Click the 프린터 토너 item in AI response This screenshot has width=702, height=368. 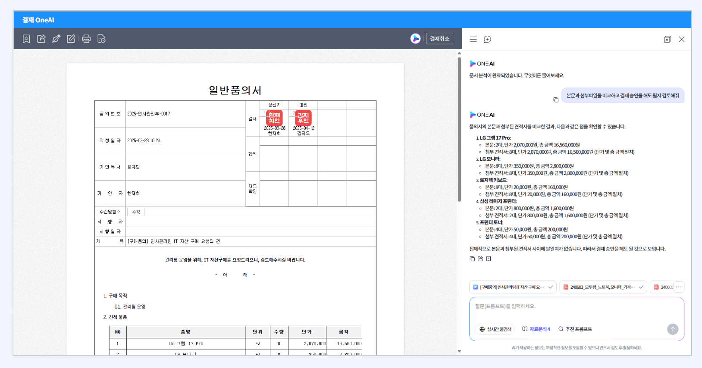(x=491, y=222)
